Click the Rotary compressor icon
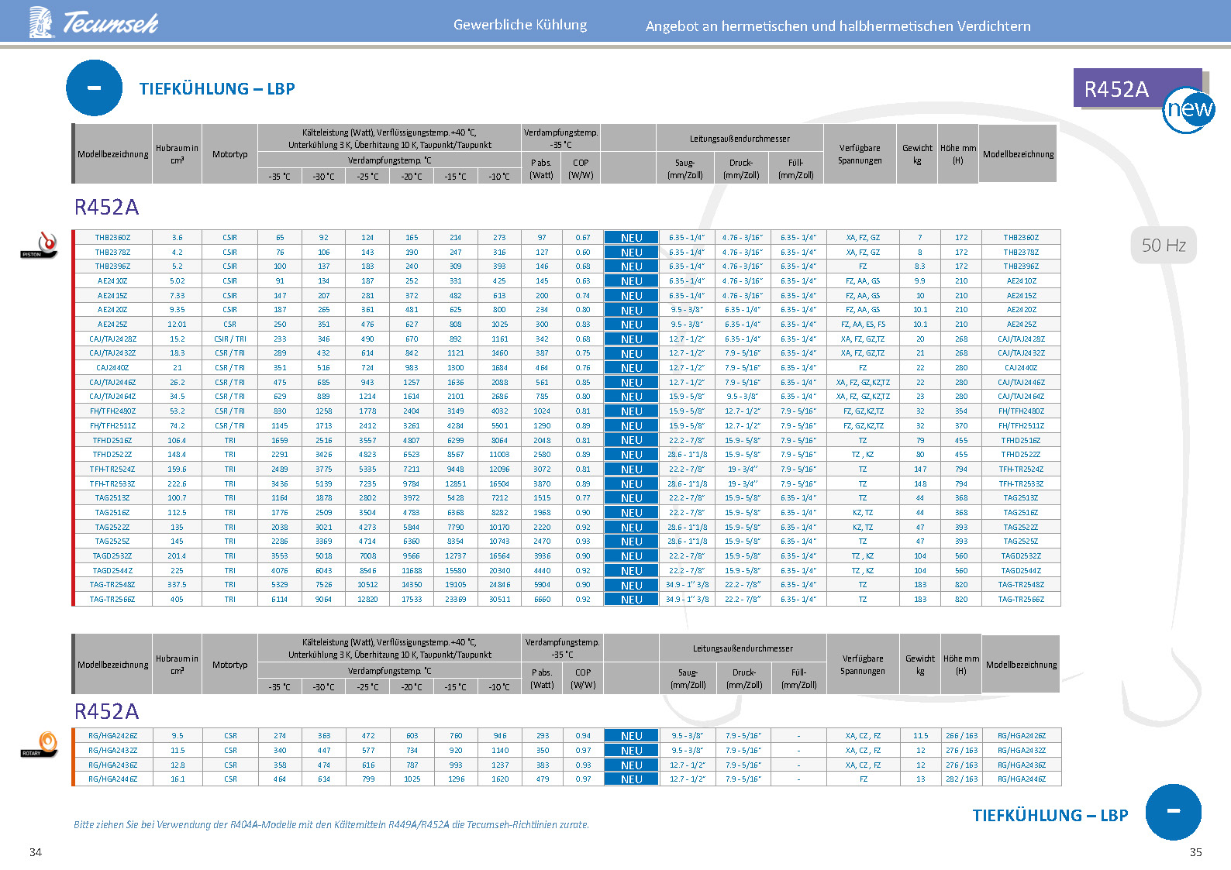The image size is (1231, 870). (x=39, y=744)
